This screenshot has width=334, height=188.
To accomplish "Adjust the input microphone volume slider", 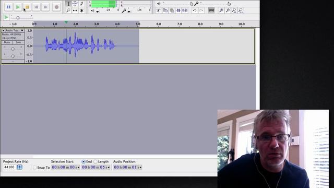I will pyautogui.click(x=215, y=4).
